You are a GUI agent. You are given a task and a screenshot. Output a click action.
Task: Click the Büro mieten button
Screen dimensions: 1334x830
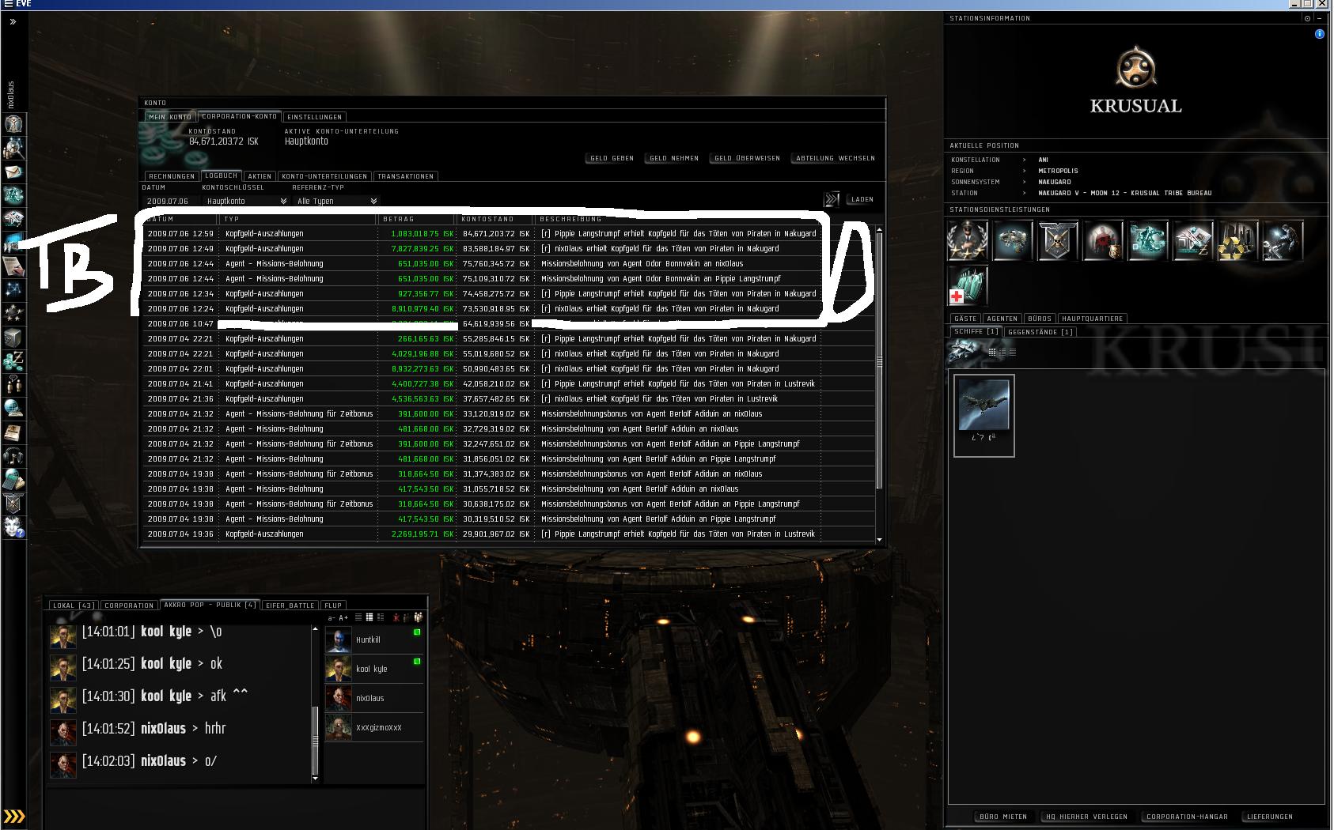point(1003,817)
